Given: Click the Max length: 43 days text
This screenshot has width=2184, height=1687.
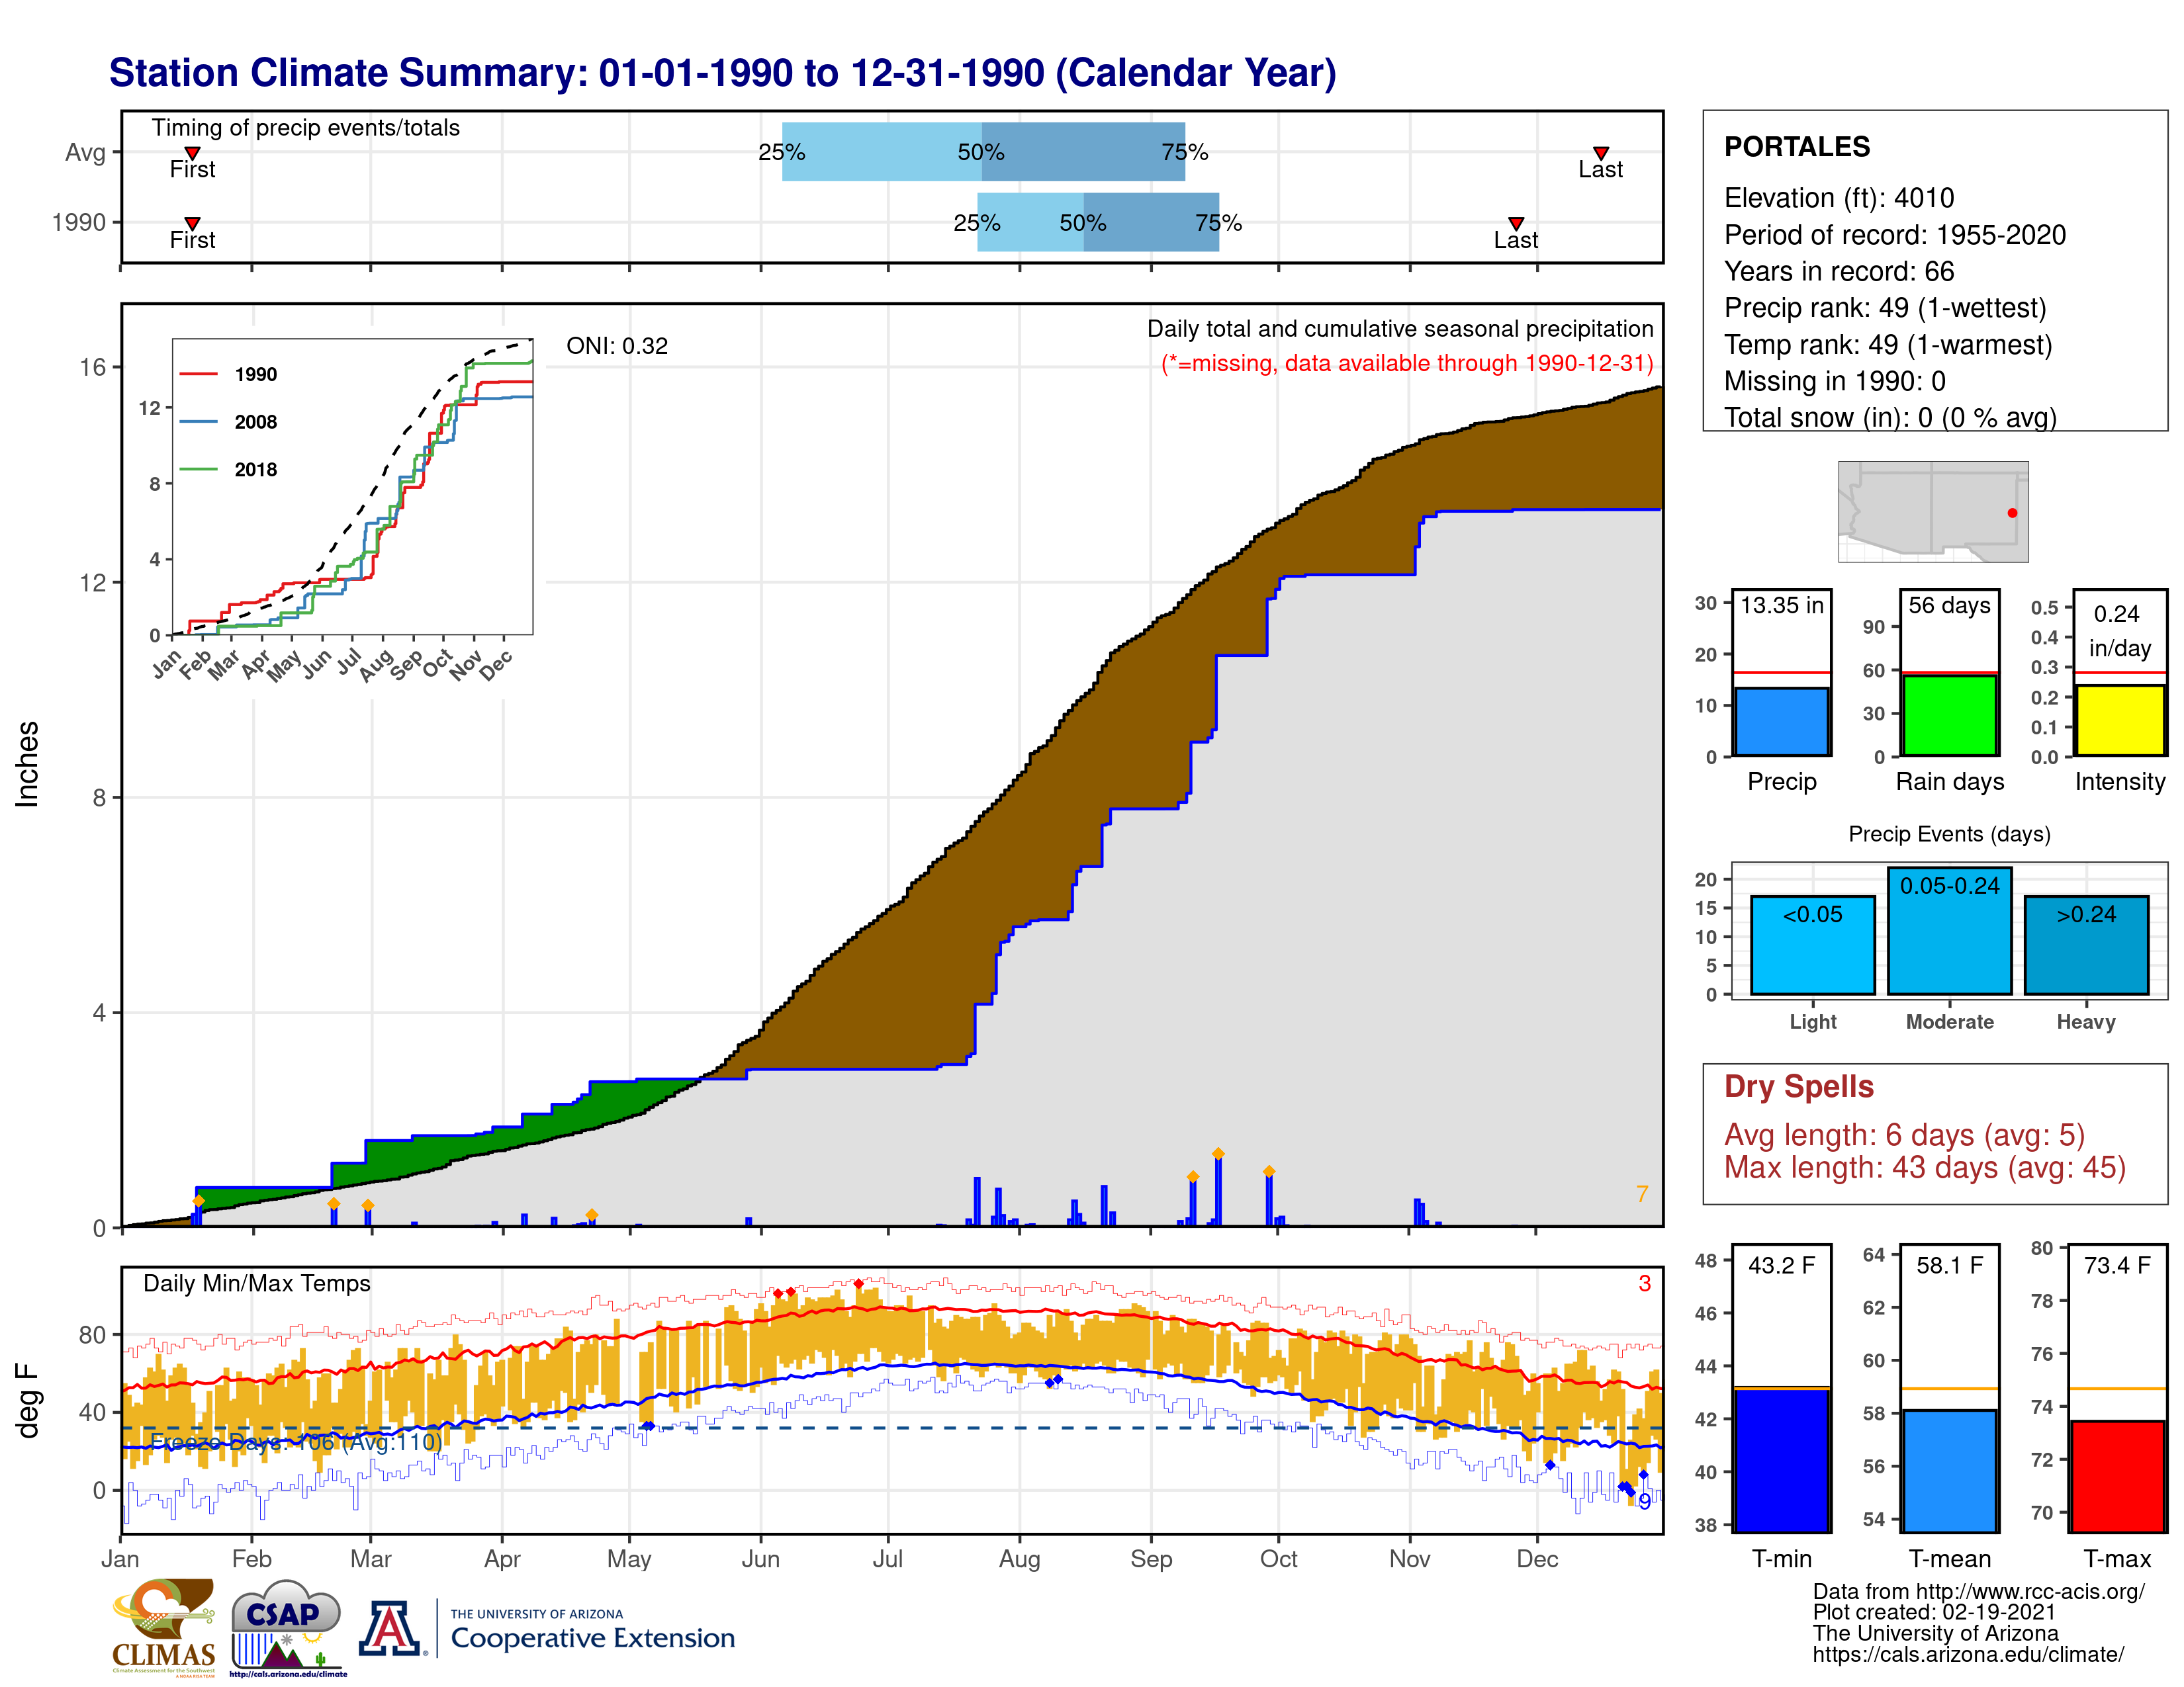Looking at the screenshot, I should point(1925,1167).
